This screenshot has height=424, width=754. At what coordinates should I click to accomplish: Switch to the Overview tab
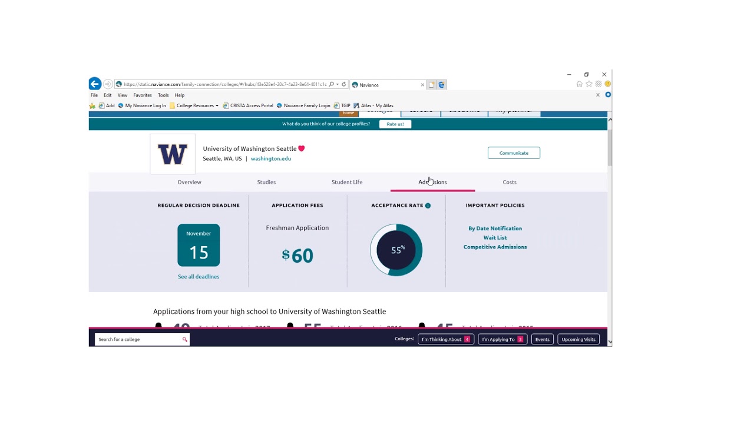(x=189, y=182)
